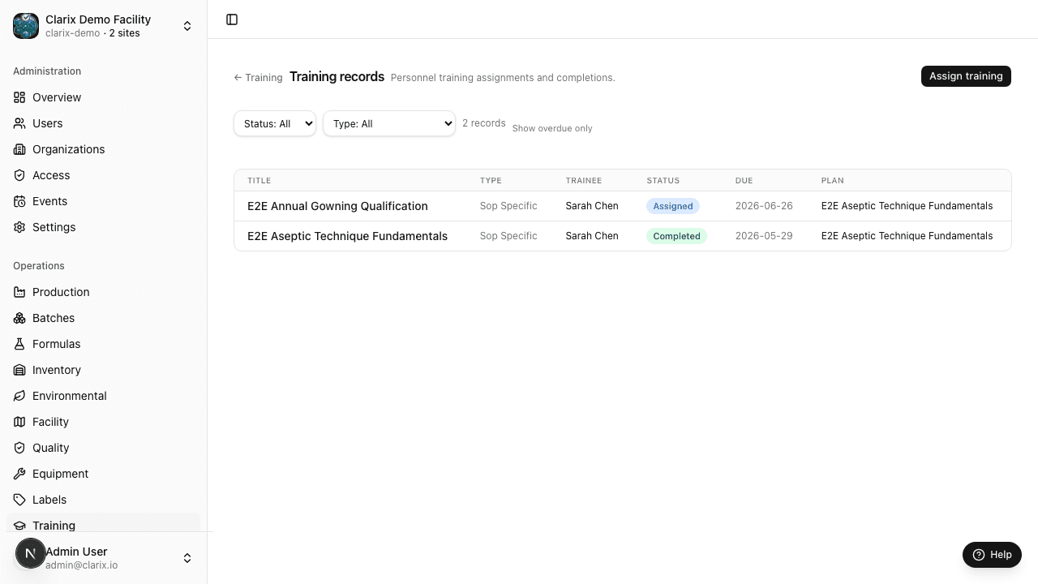Viewport: 1038px width, 584px height.
Task: Click the Quality shield-check icon
Action: (x=19, y=448)
